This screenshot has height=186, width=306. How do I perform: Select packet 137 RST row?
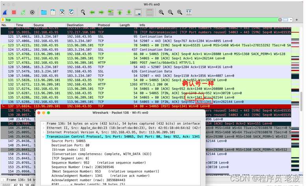coord(146,106)
